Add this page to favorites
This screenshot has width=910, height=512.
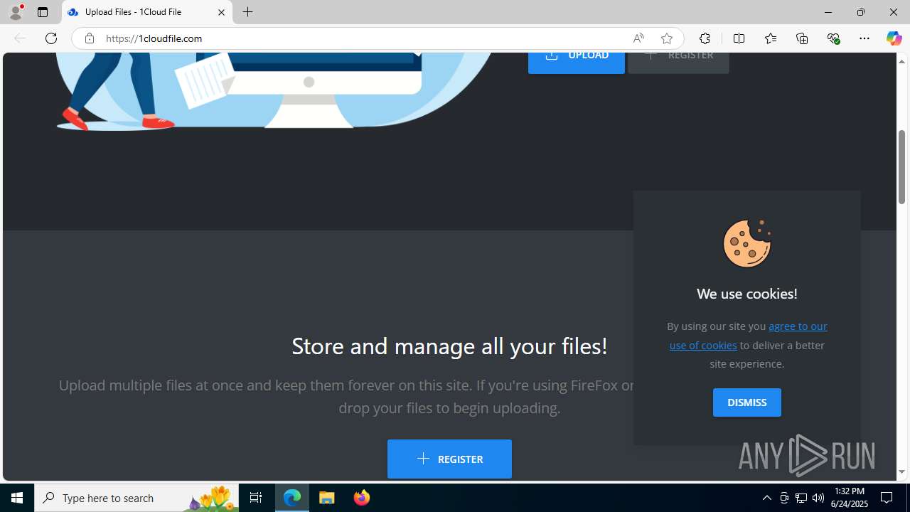667,38
